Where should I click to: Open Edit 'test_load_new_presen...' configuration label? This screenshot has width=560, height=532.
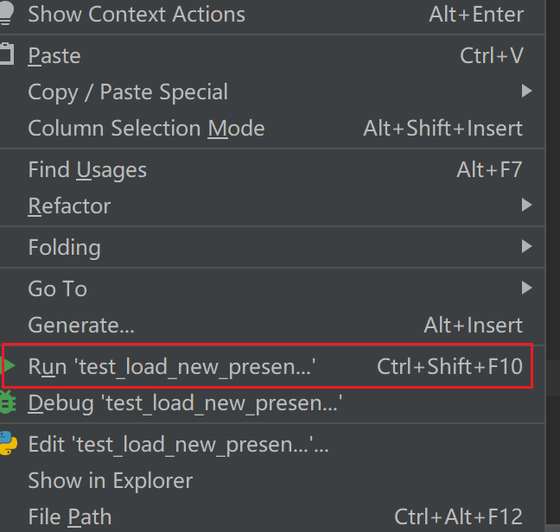[178, 445]
